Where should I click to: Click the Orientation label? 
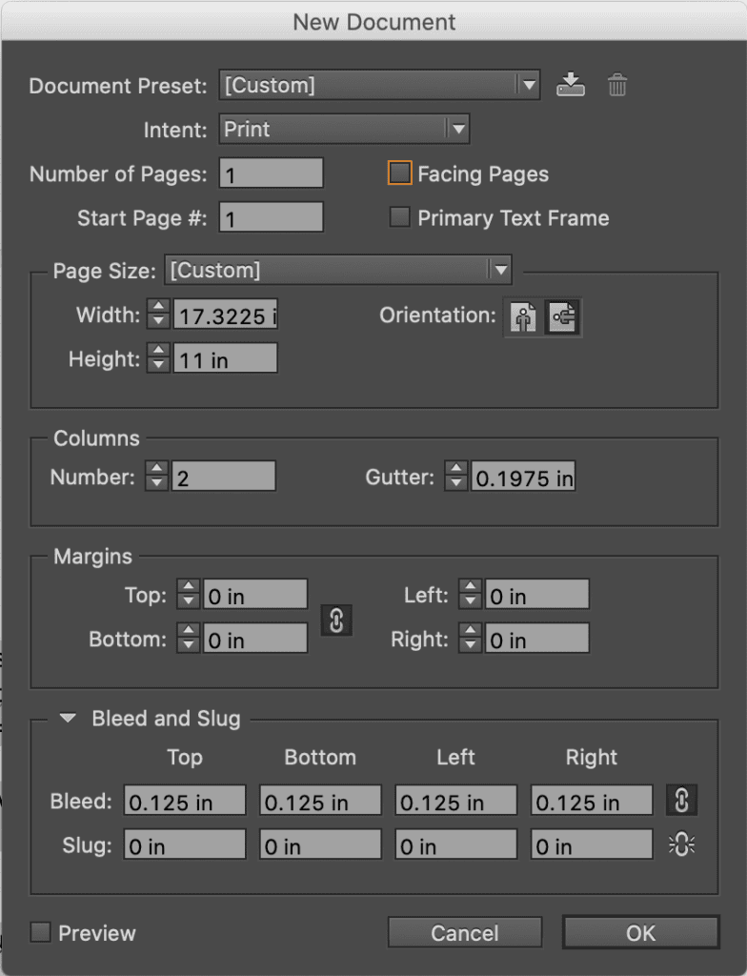pos(437,315)
